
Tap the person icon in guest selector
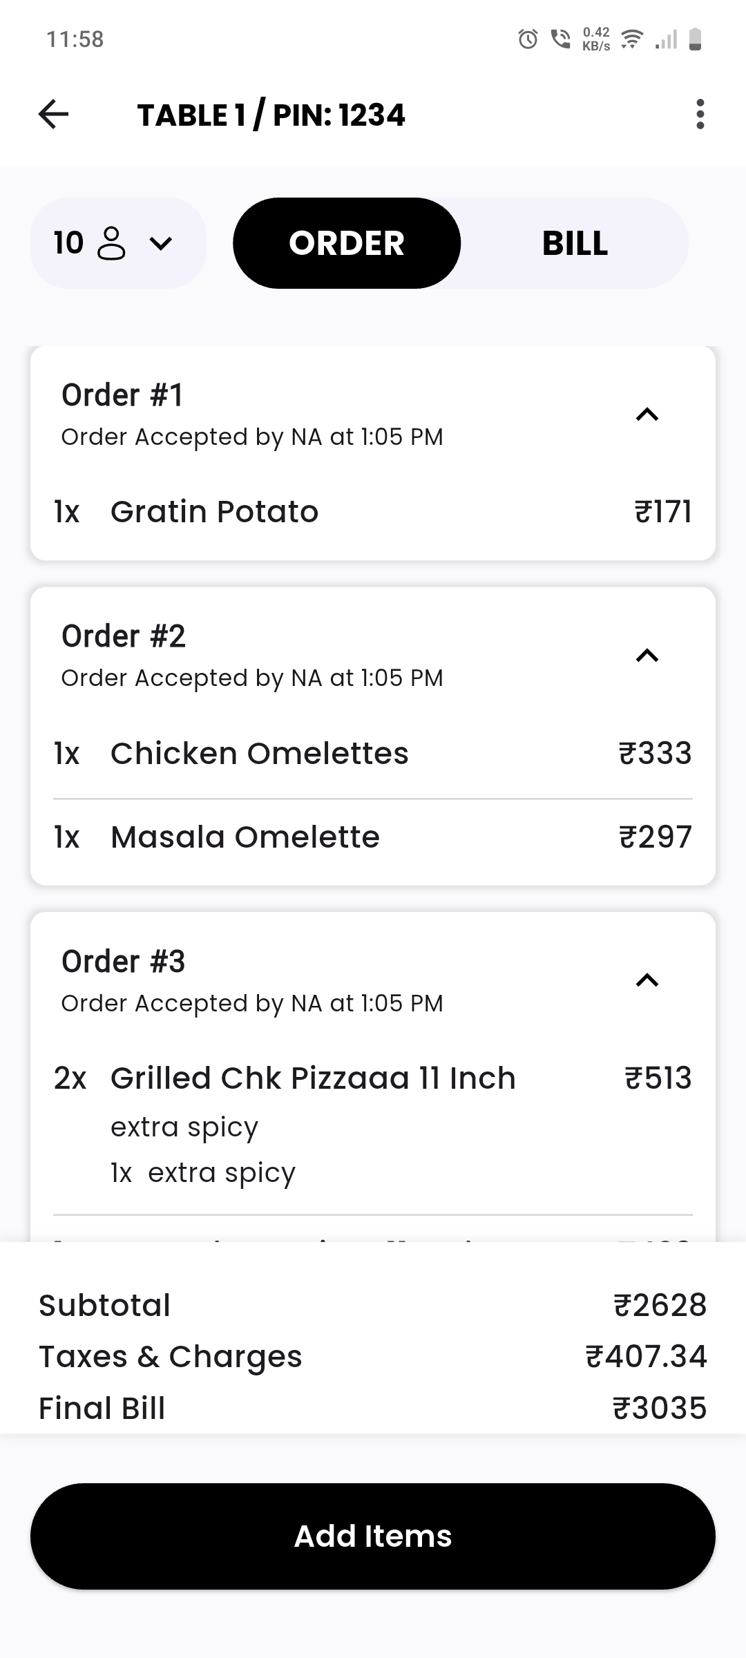click(x=112, y=243)
